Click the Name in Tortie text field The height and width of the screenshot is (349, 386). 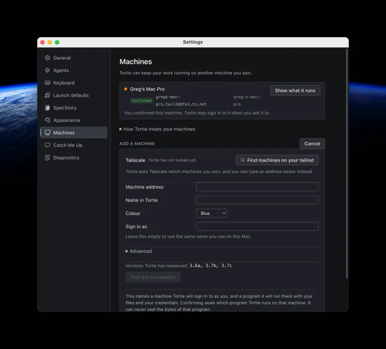pyautogui.click(x=257, y=200)
